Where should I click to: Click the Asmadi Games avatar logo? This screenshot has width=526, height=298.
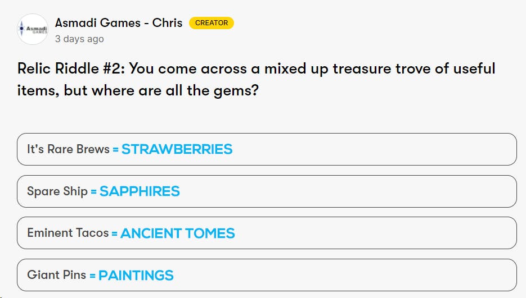(x=33, y=29)
